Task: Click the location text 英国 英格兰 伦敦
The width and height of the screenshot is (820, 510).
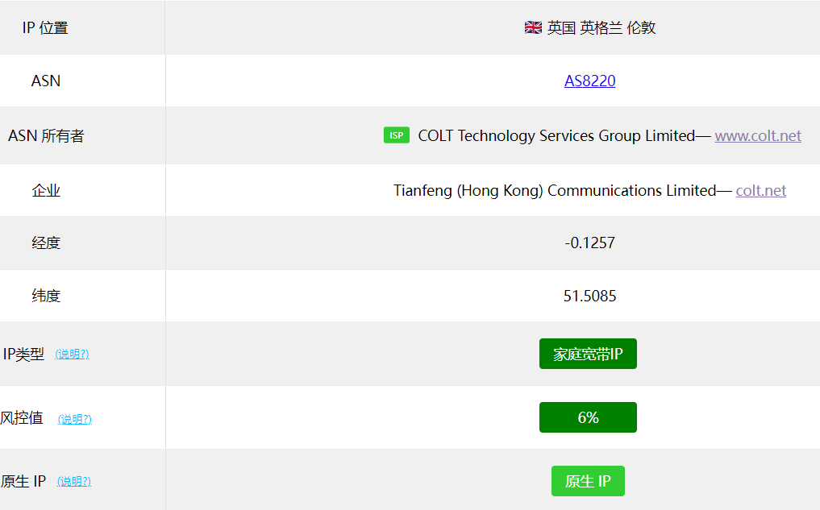Action: click(x=601, y=27)
